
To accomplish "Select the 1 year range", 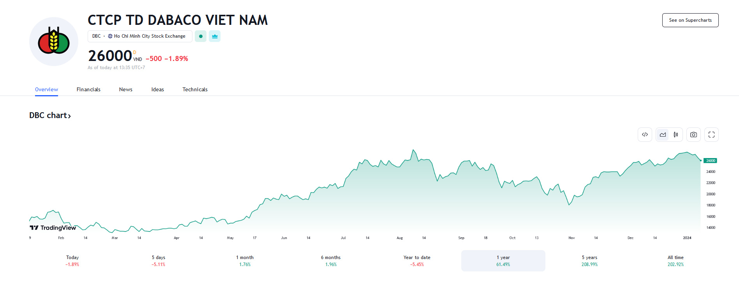I will [503, 260].
